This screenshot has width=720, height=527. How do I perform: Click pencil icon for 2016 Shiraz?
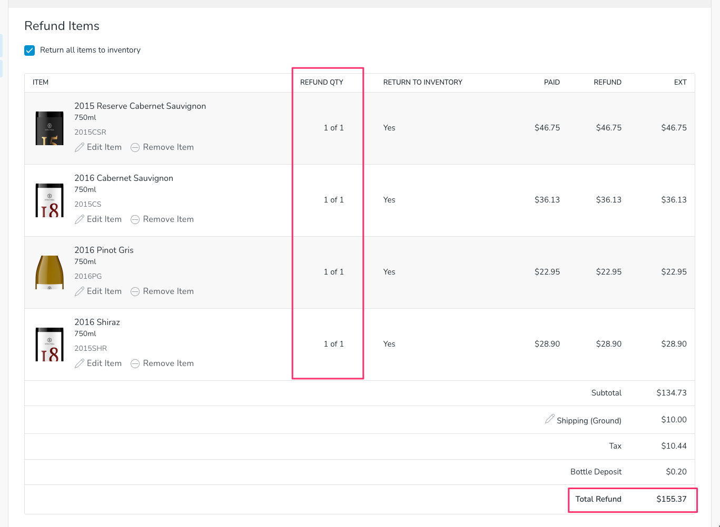pos(80,363)
